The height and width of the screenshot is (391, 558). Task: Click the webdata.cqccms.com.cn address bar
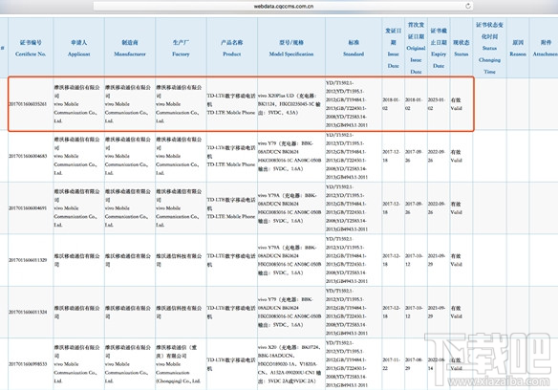[283, 6]
